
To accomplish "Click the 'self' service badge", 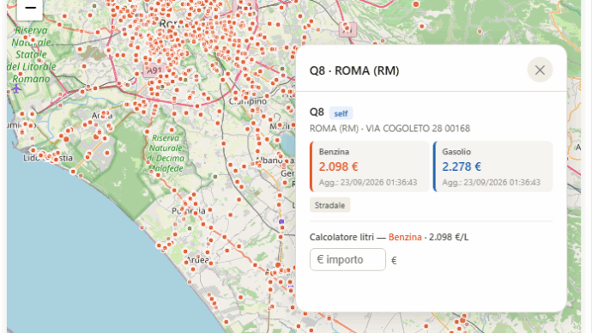I will [x=341, y=113].
